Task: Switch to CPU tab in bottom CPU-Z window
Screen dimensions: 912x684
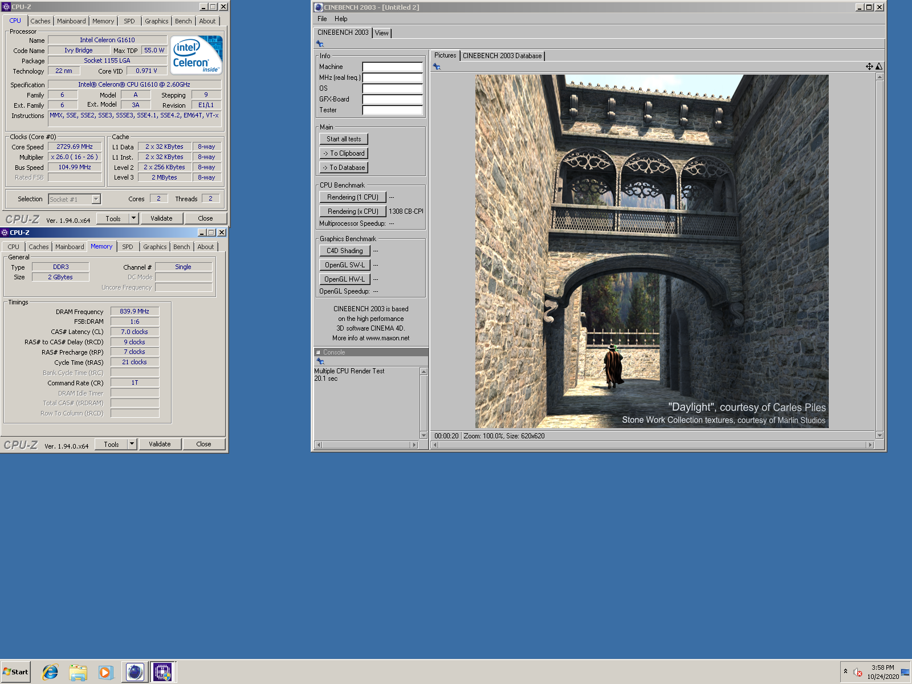Action: click(14, 247)
